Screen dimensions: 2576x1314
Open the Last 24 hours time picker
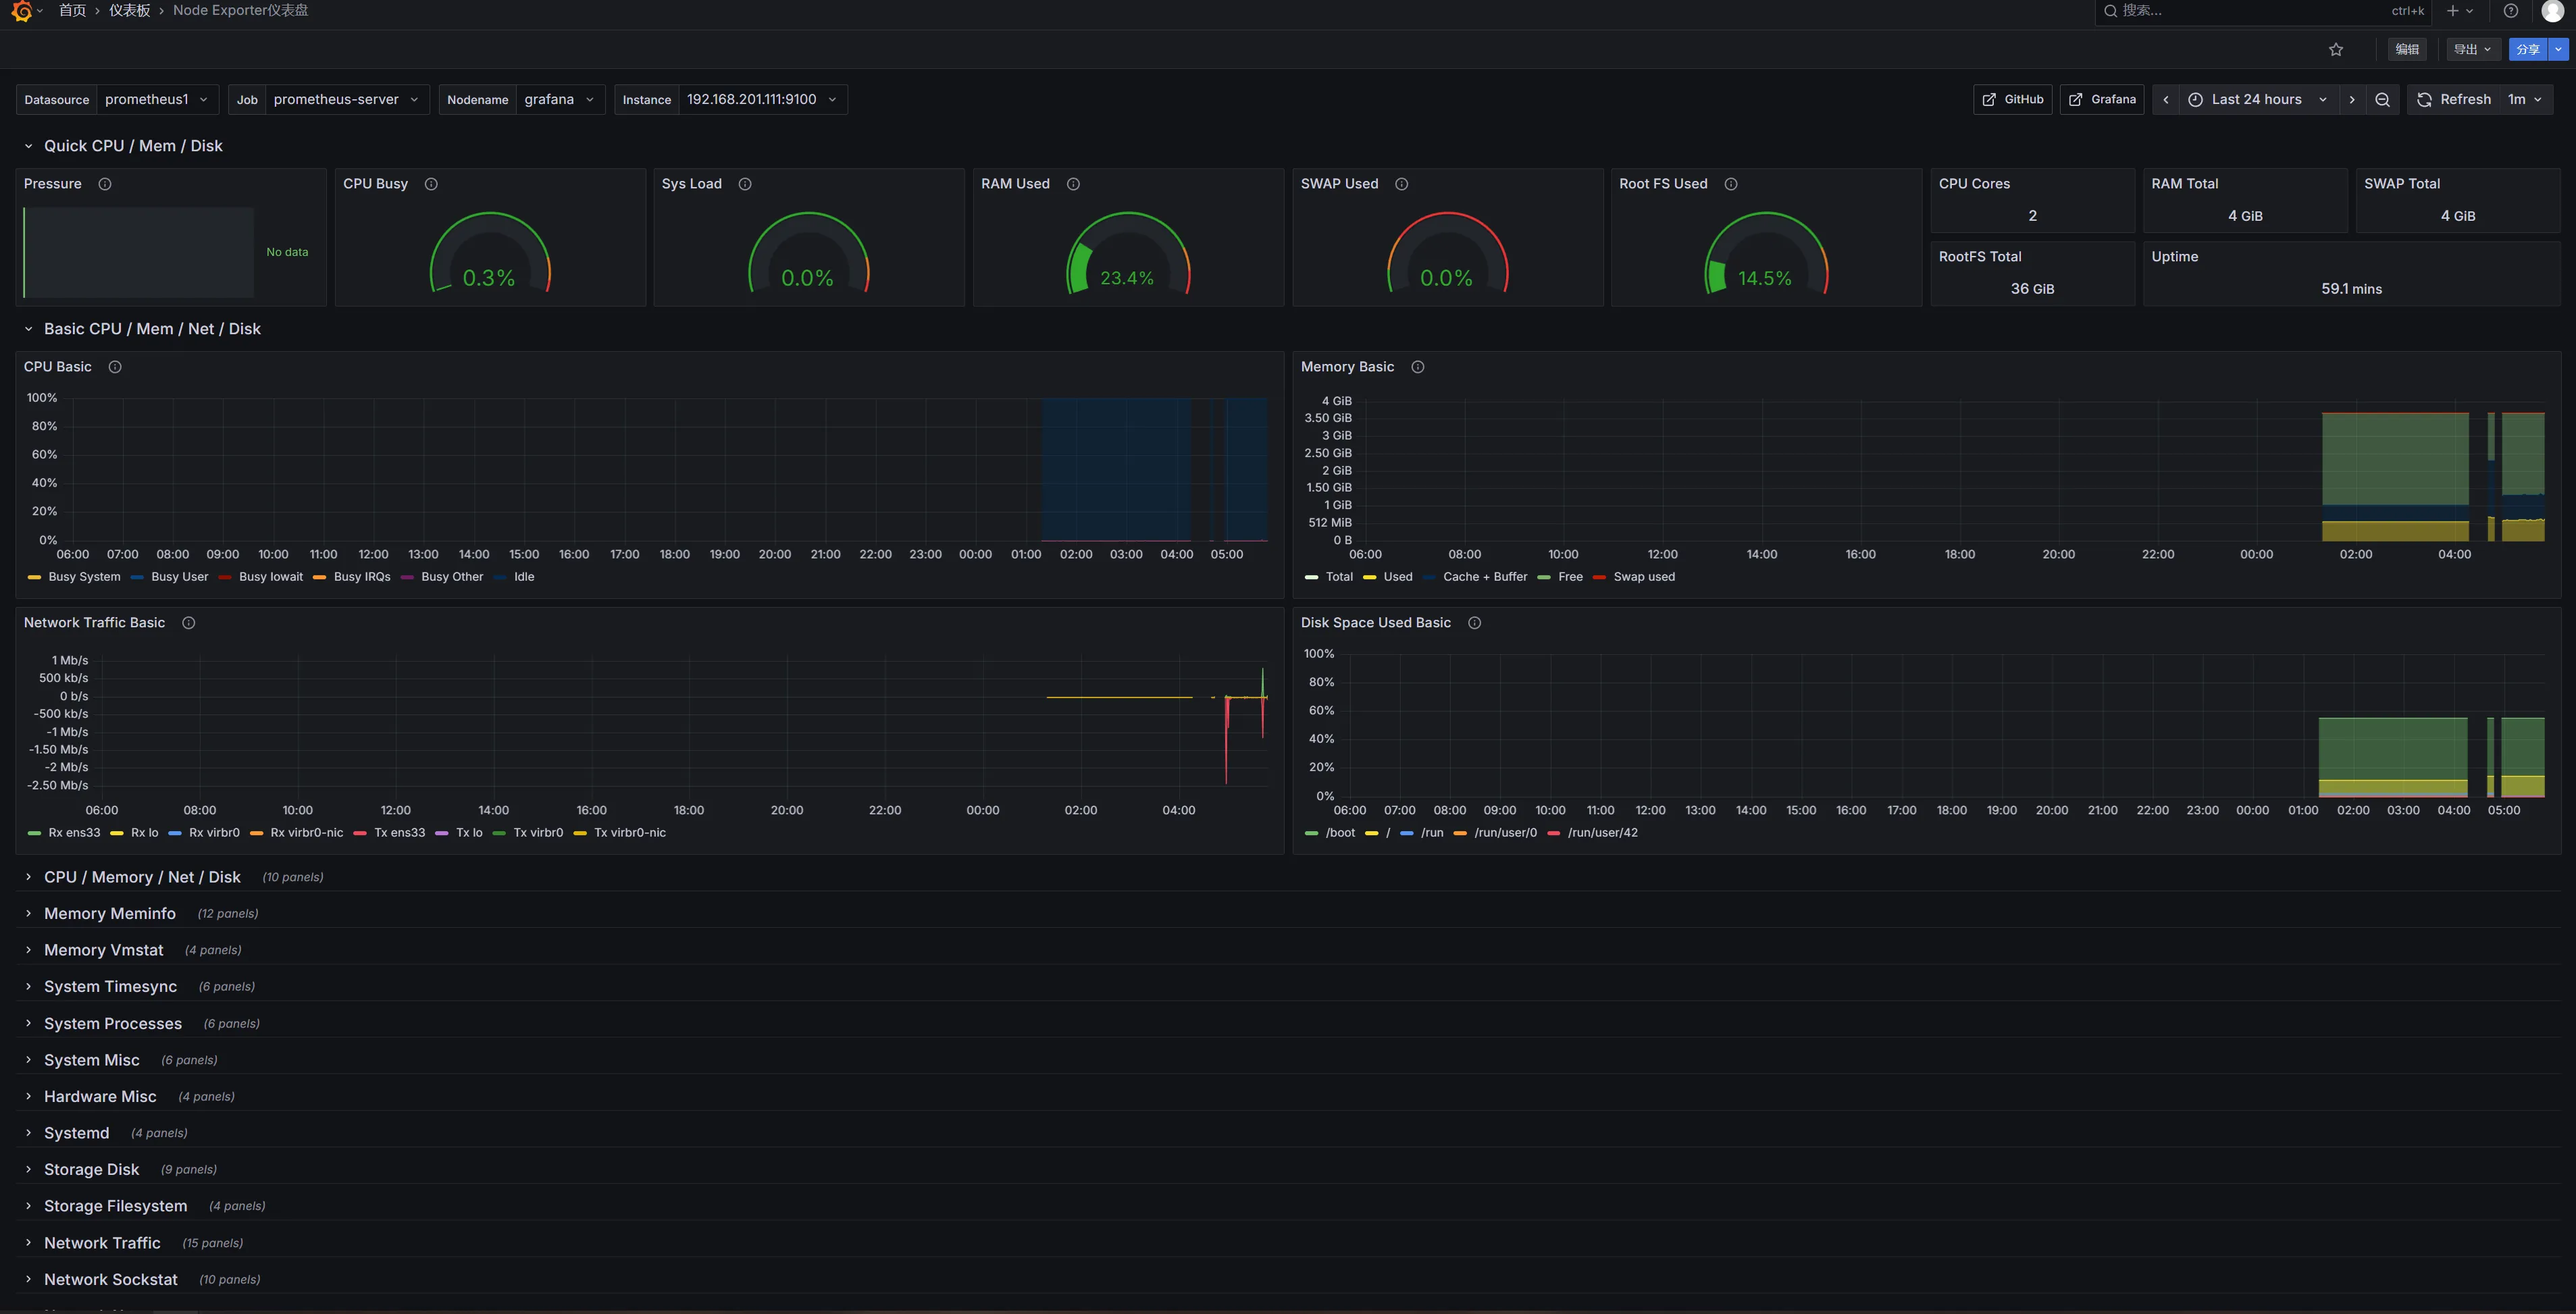(2257, 100)
